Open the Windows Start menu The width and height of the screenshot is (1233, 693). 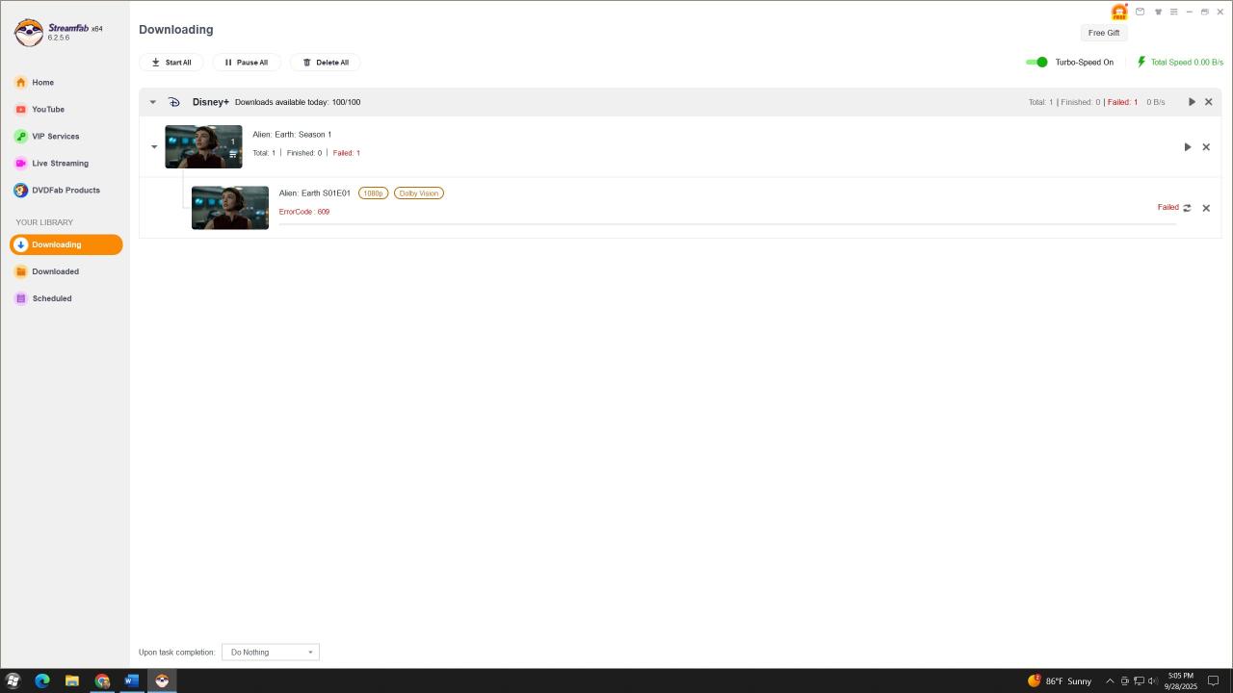coord(13,680)
